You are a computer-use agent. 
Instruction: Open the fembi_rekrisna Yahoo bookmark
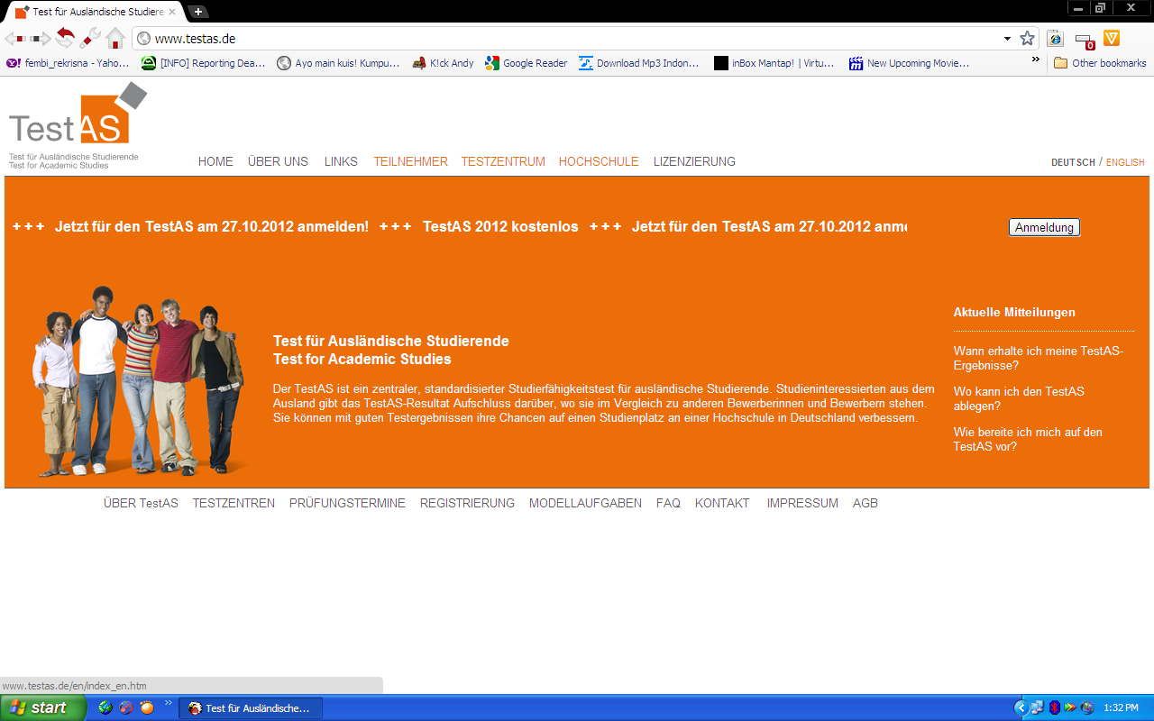68,63
